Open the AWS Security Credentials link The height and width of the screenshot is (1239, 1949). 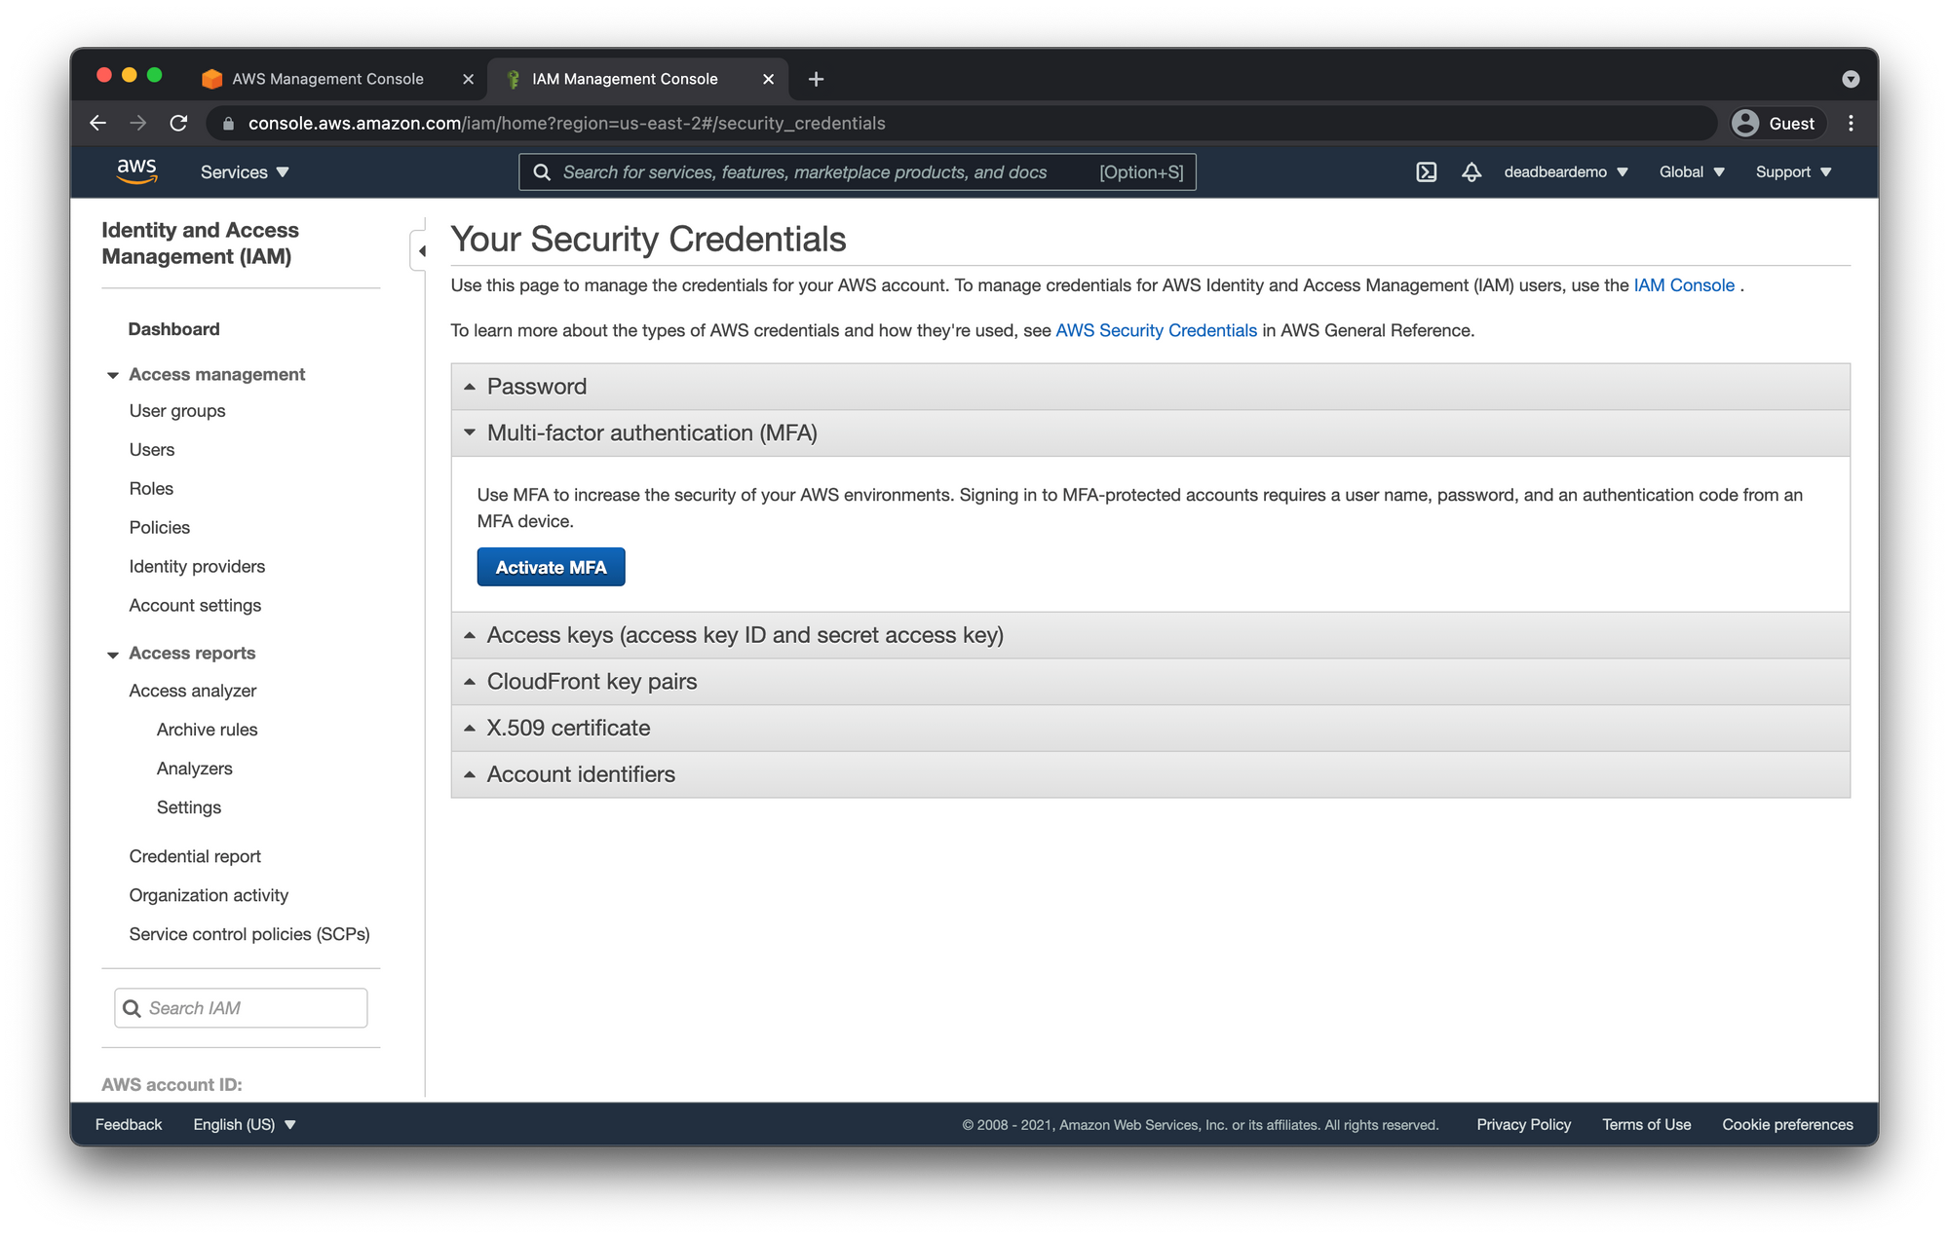coord(1156,330)
